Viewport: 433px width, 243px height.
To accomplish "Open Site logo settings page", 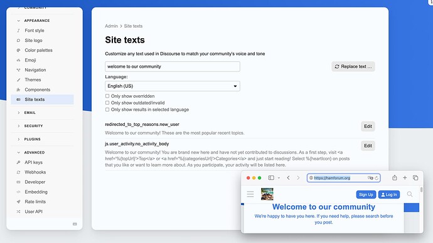I will tap(33, 40).
